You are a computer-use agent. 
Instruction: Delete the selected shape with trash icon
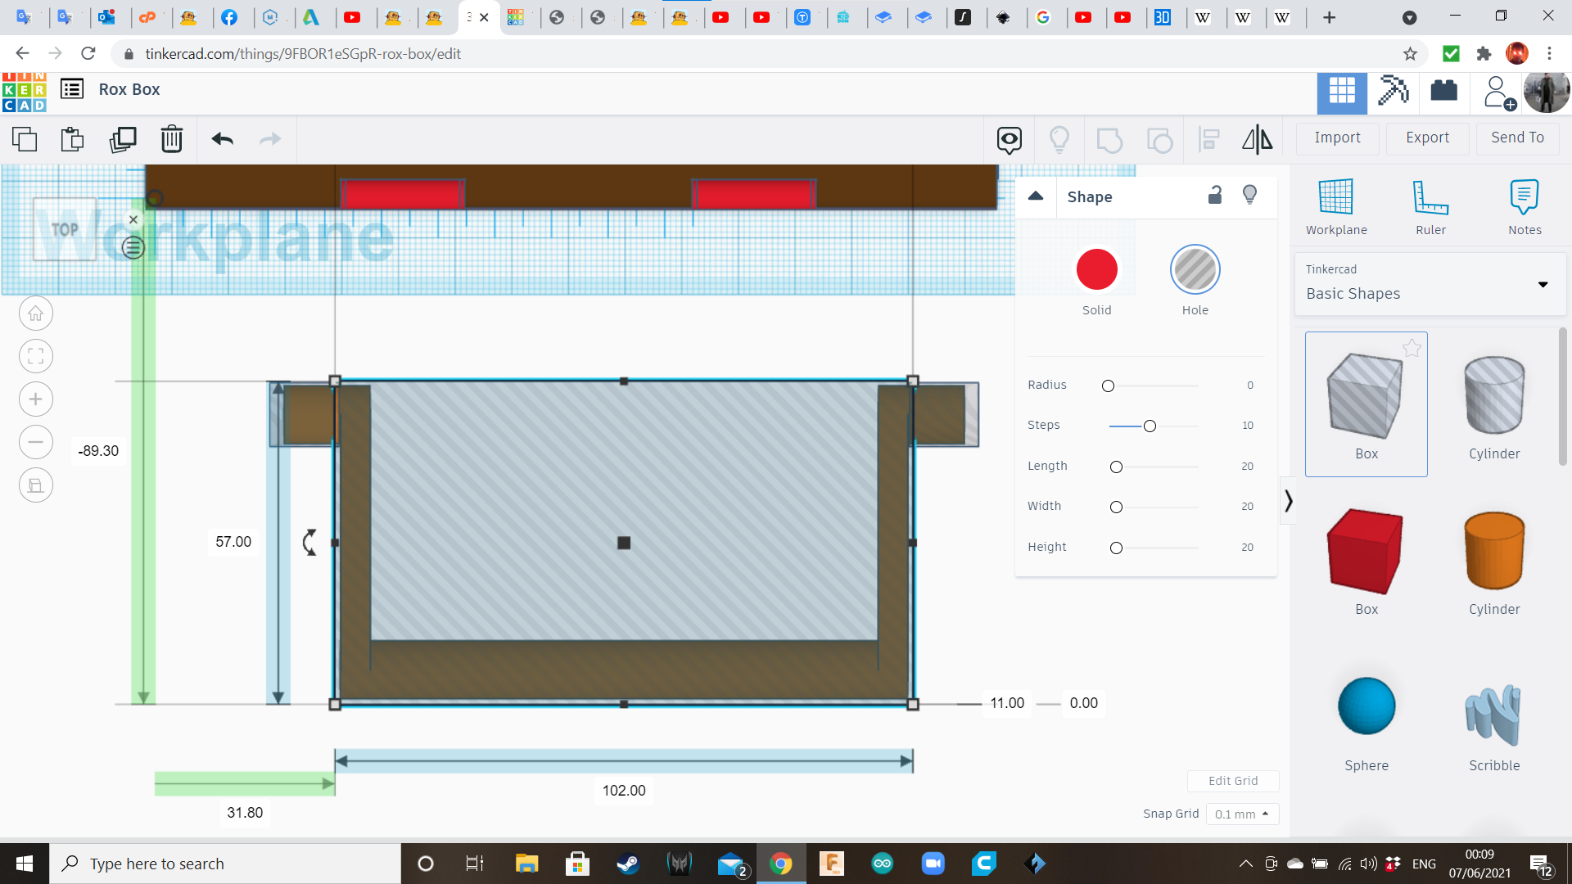pos(172,139)
